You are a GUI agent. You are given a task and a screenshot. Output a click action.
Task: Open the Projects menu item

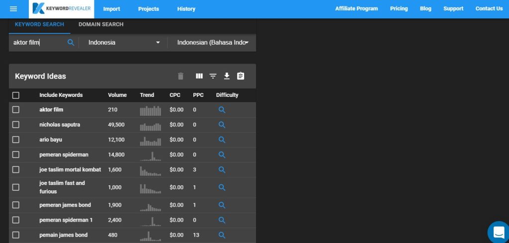tap(148, 9)
